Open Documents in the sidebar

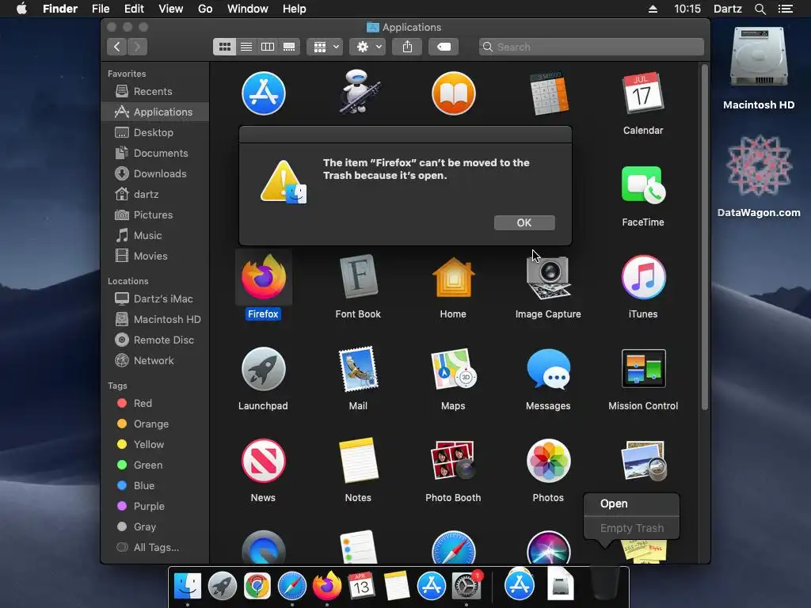point(155,153)
